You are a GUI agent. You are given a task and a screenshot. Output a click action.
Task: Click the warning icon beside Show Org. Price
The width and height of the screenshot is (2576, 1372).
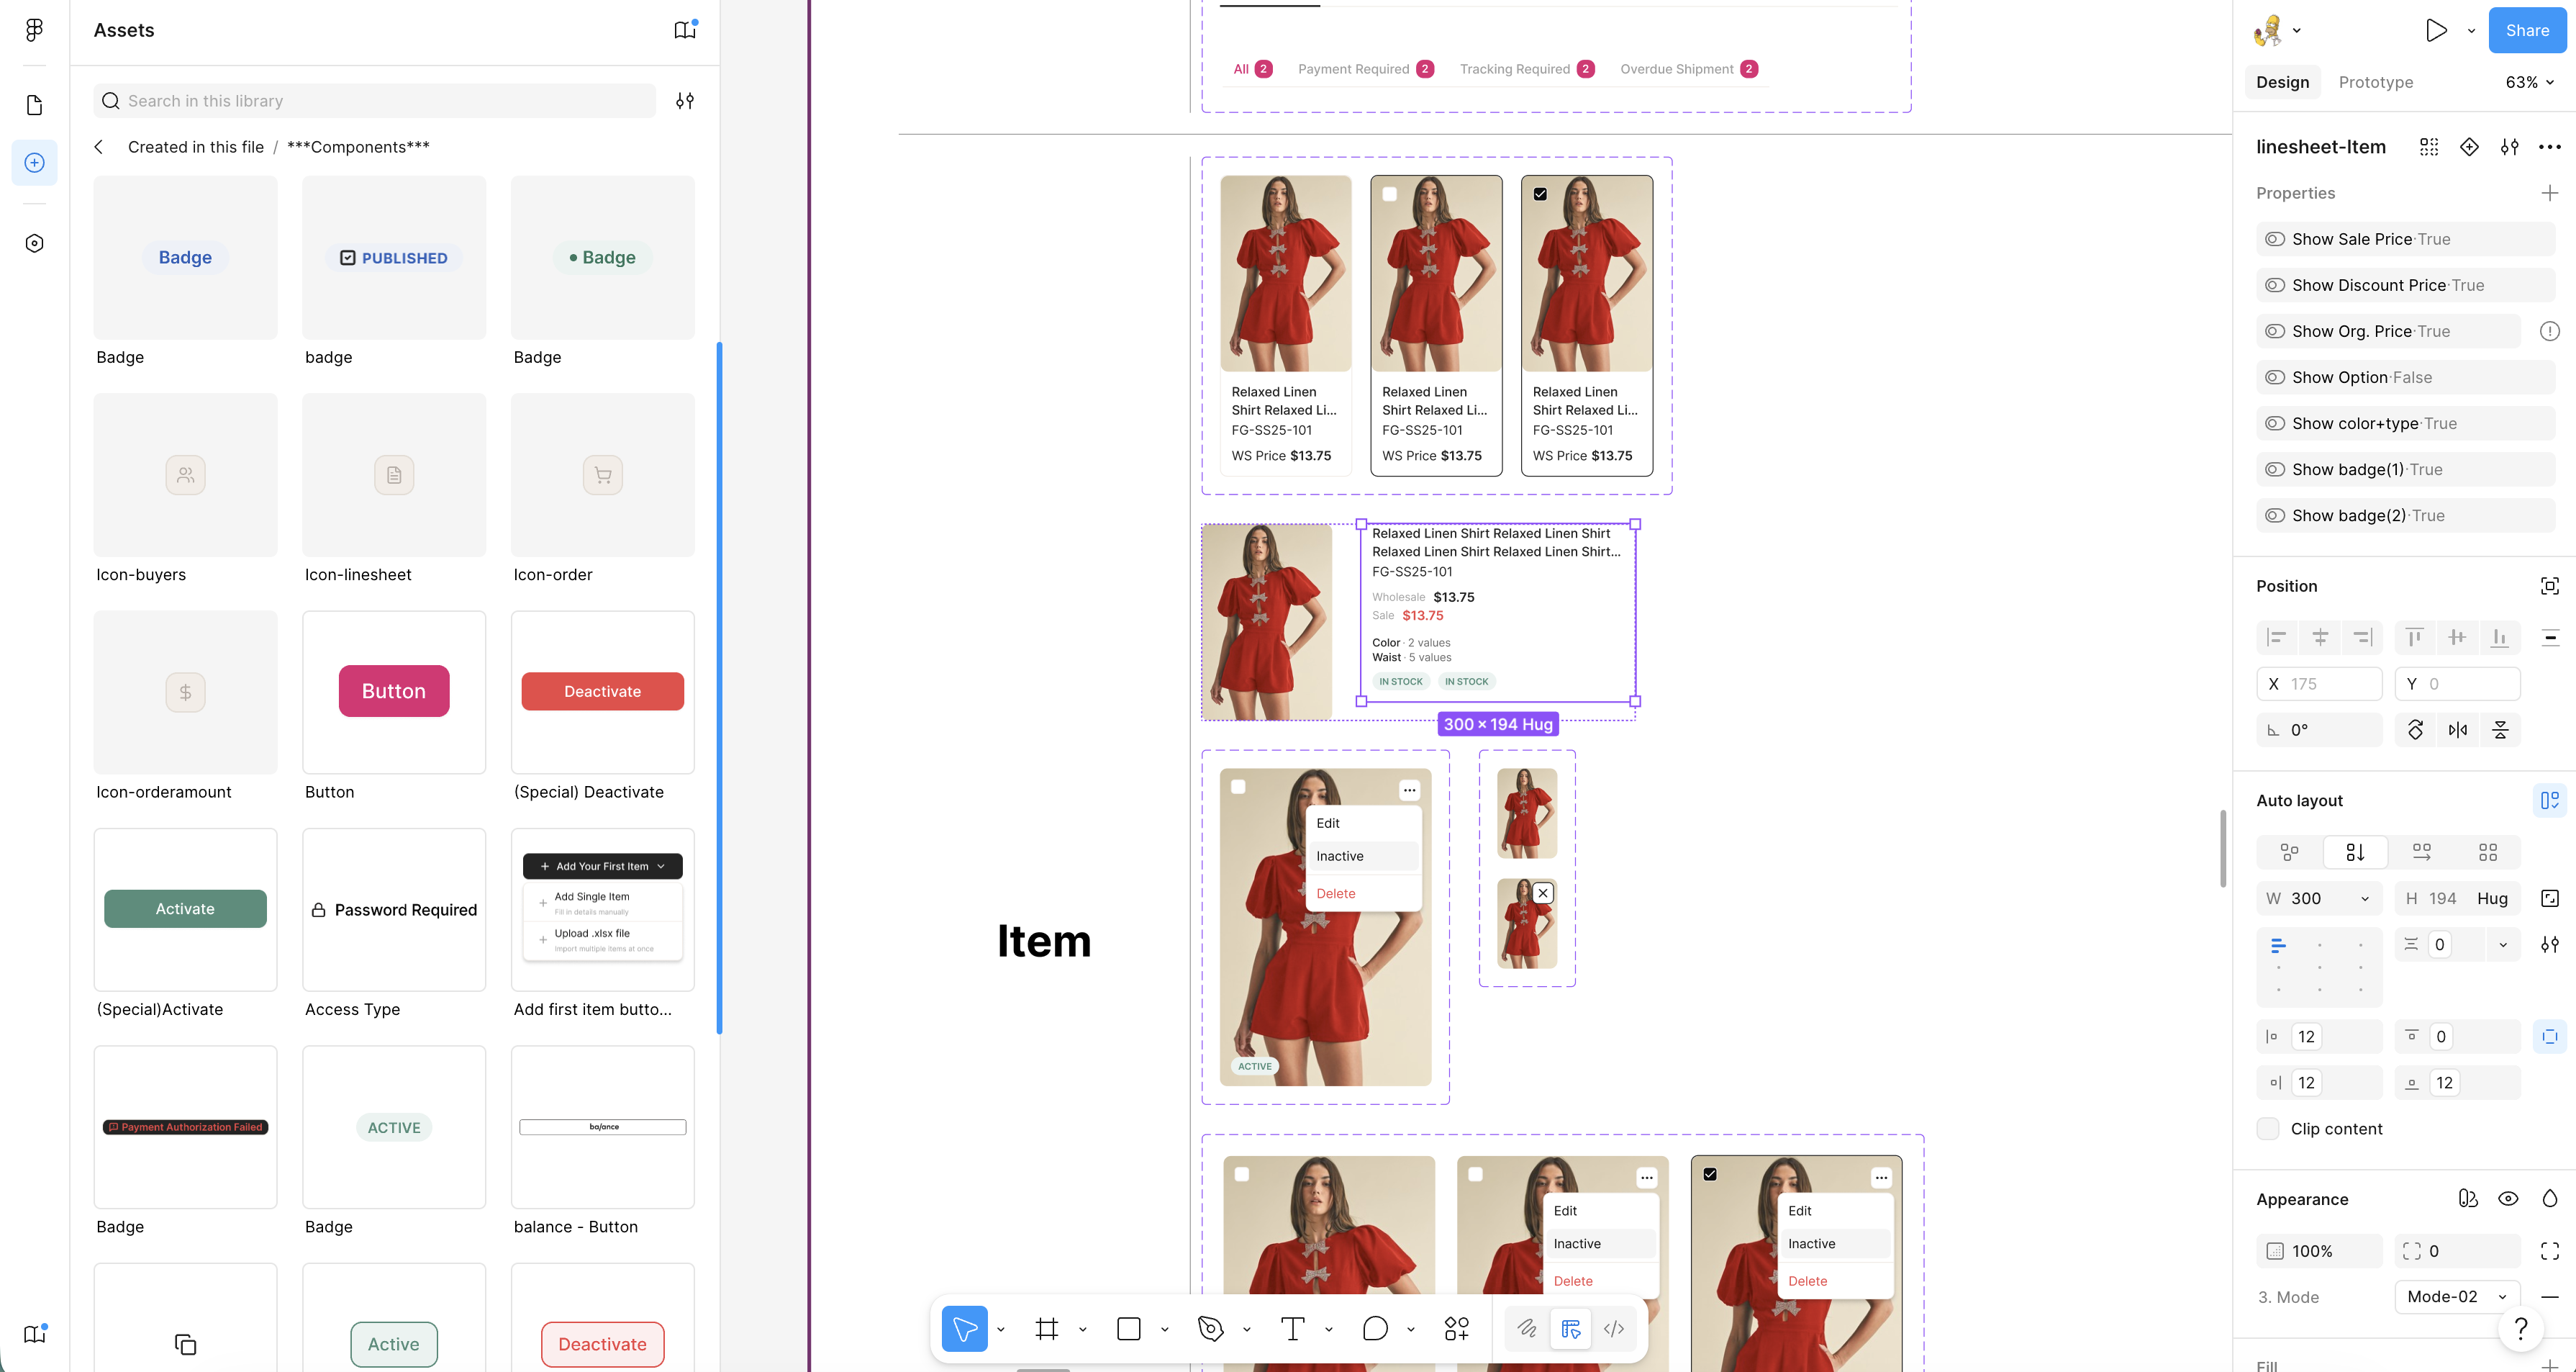point(2550,331)
